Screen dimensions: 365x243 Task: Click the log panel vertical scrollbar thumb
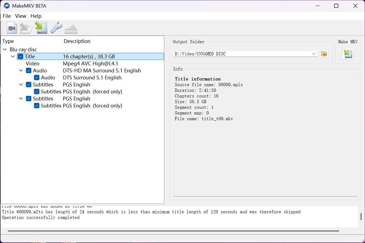(x=361, y=216)
